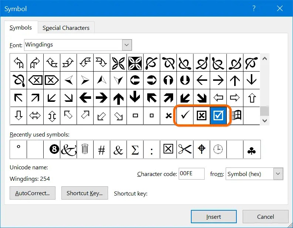
Task: Open the Symbols tab
Action: [x=21, y=28]
